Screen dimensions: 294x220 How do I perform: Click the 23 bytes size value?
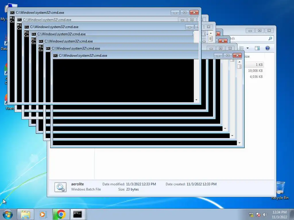click(132, 189)
